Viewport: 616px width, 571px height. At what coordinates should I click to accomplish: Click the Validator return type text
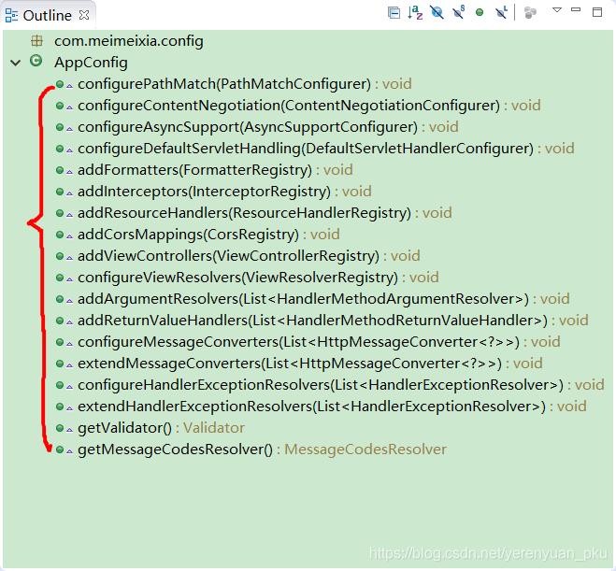pyautogui.click(x=214, y=428)
